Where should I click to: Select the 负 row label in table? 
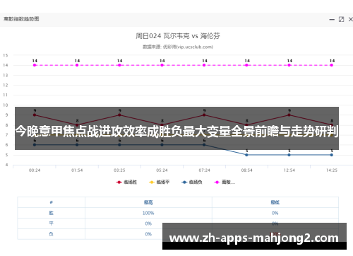[x=51, y=234]
